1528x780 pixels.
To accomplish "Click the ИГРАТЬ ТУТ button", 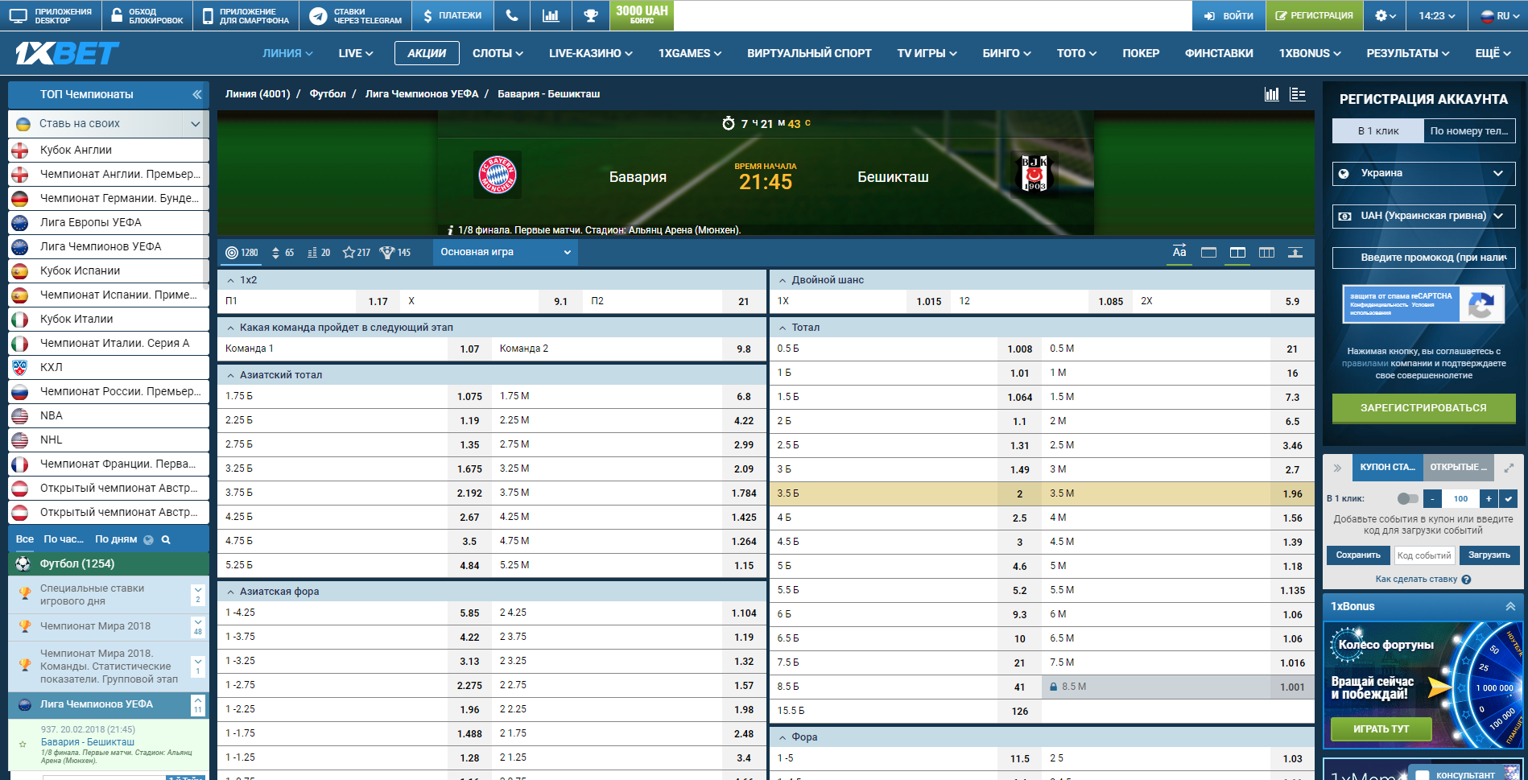I will point(1381,729).
